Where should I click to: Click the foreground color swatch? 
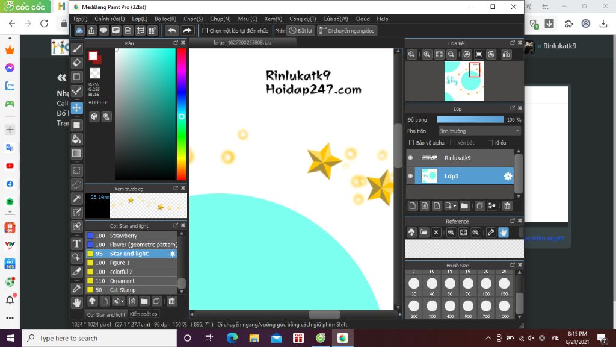click(x=93, y=56)
